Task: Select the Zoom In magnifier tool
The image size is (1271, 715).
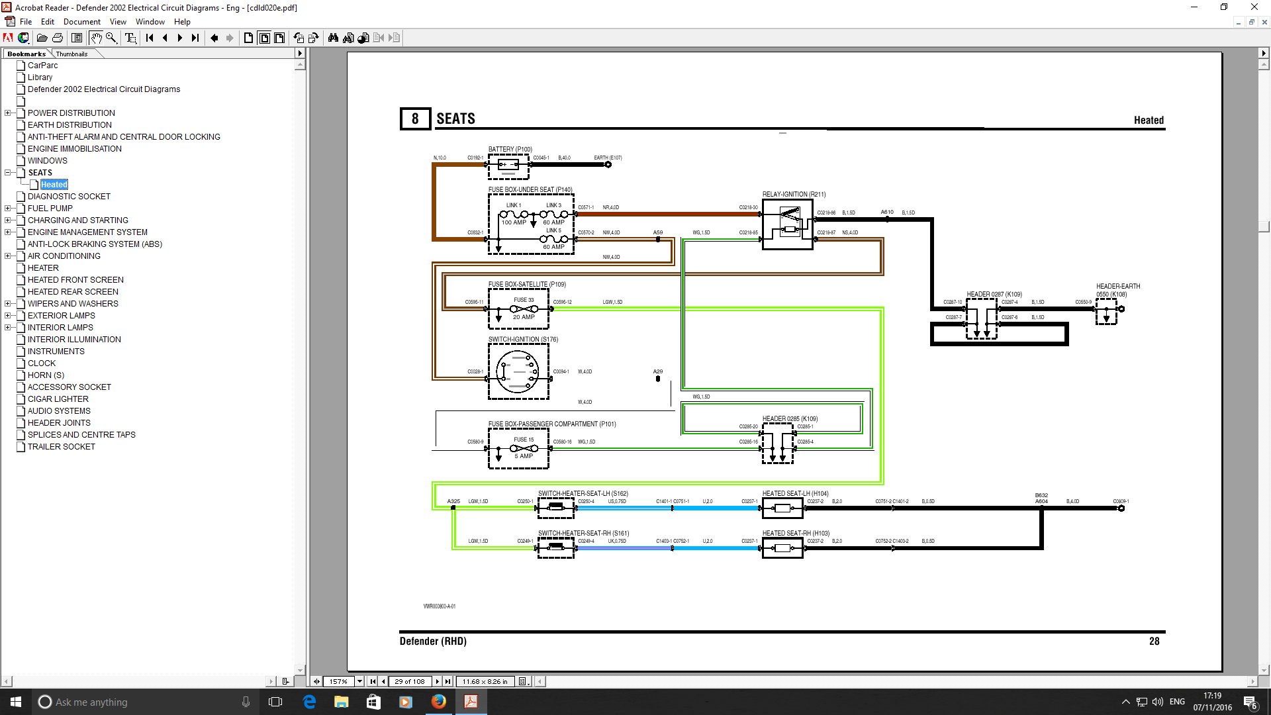Action: click(x=111, y=38)
